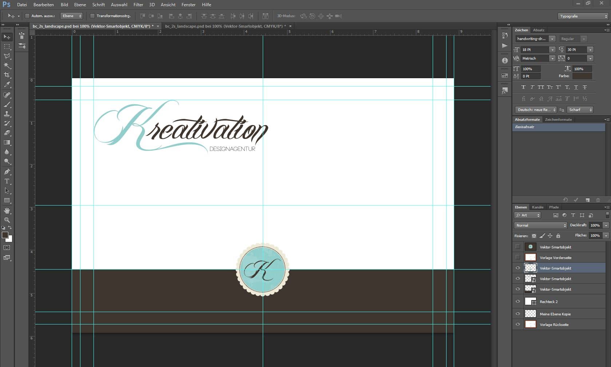Select the Hand tool
This screenshot has height=367, width=611.
(x=7, y=211)
